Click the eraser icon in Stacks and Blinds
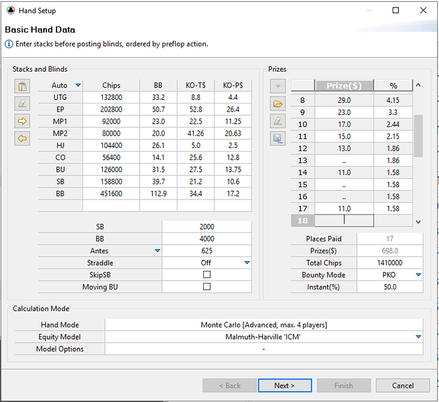Viewport: 439px width, 402px height. point(23,103)
